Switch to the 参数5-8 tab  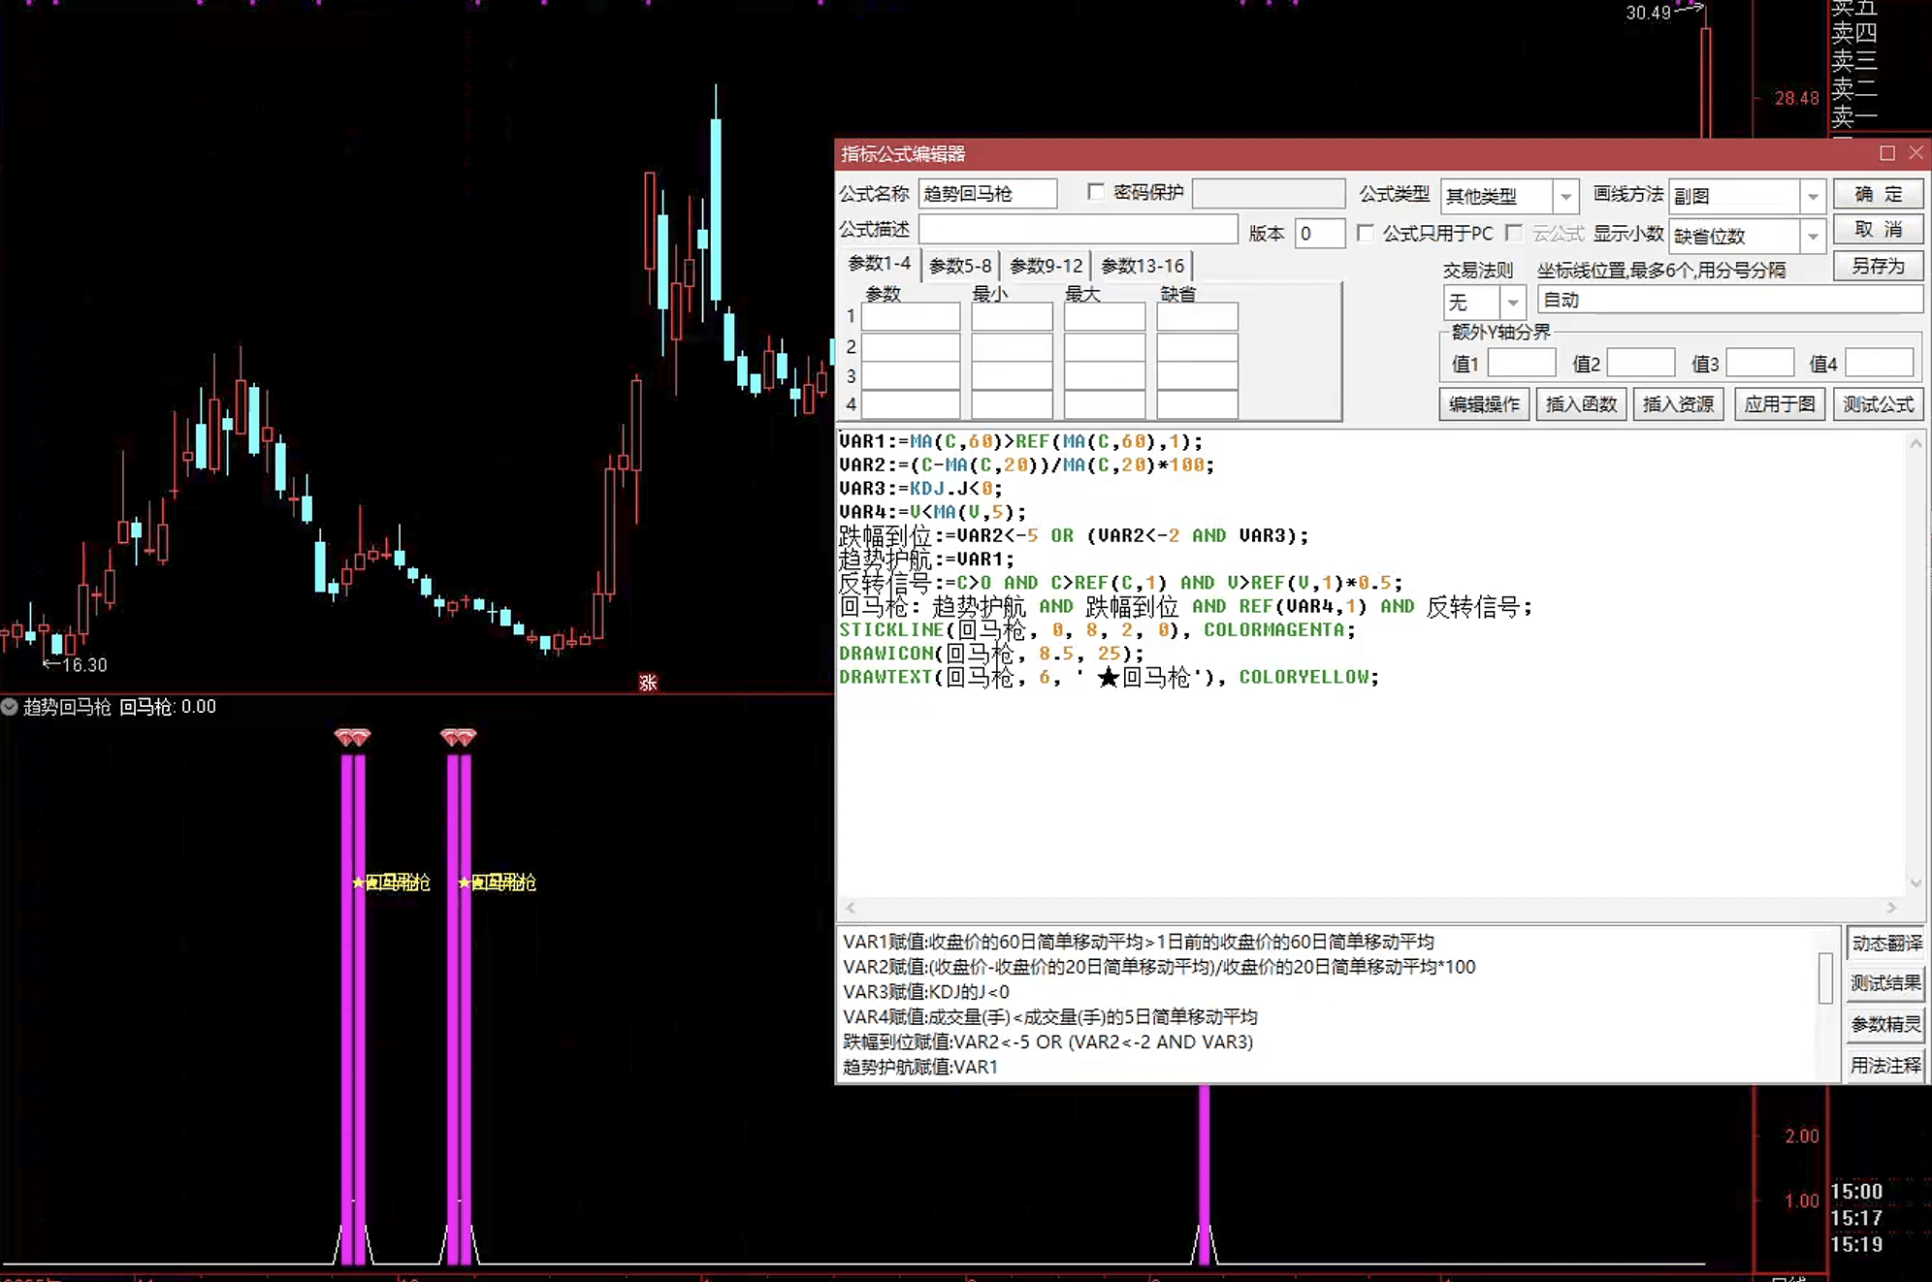[960, 266]
